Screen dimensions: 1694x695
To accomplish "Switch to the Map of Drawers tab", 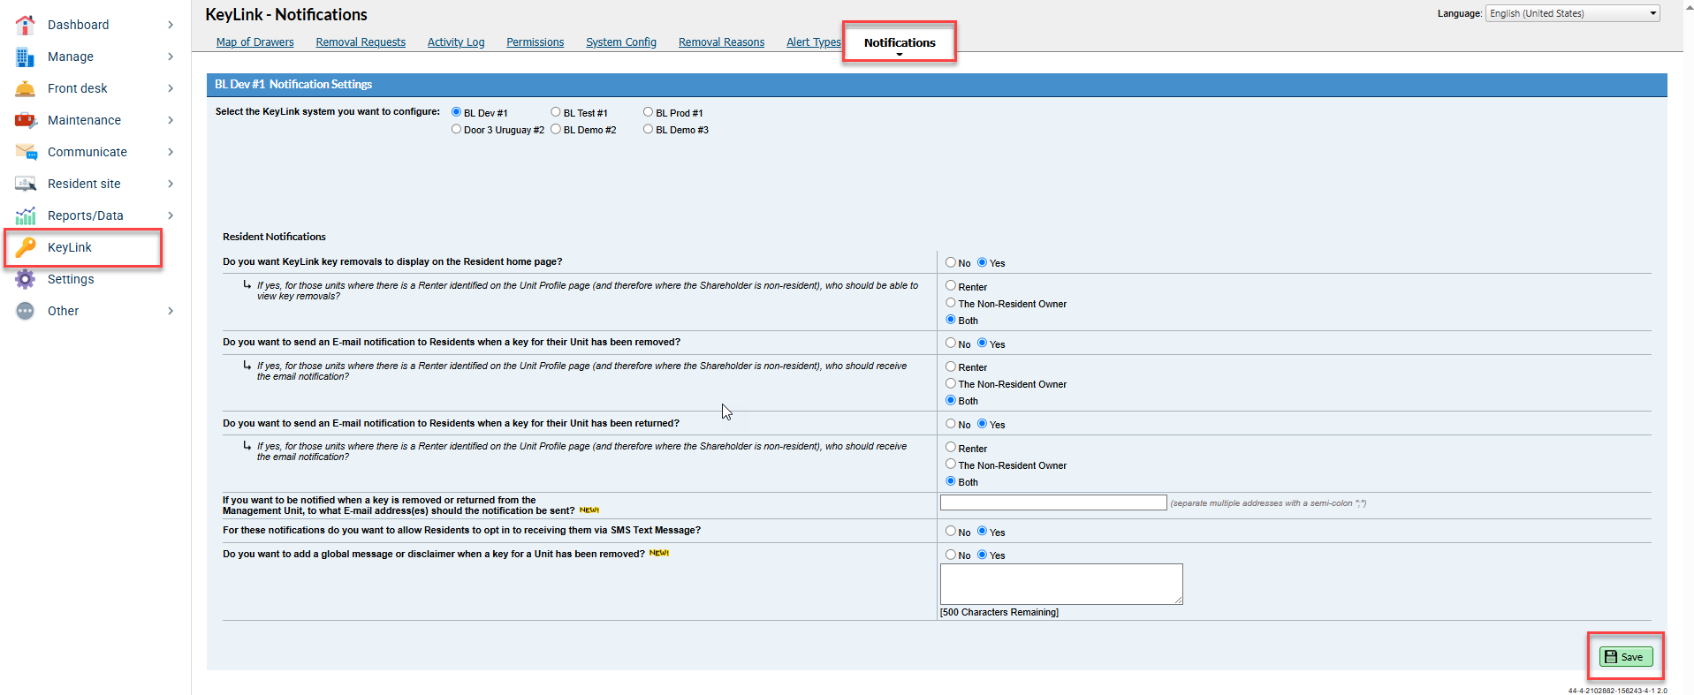I will 255,42.
